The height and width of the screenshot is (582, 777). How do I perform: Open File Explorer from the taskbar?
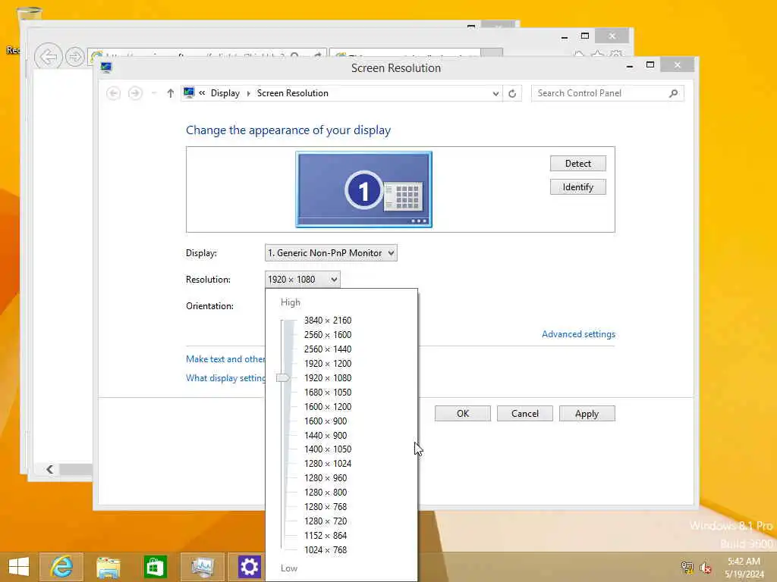(x=108, y=567)
